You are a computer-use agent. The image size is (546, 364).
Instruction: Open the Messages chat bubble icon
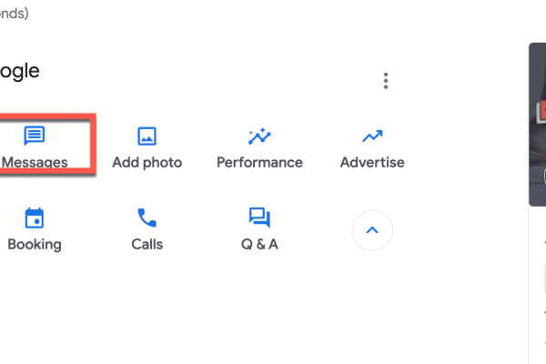tap(35, 136)
